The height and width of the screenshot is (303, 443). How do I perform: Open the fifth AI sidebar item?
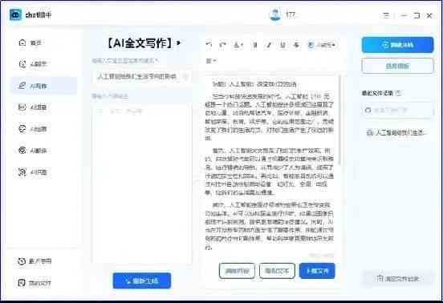pyautogui.click(x=32, y=129)
